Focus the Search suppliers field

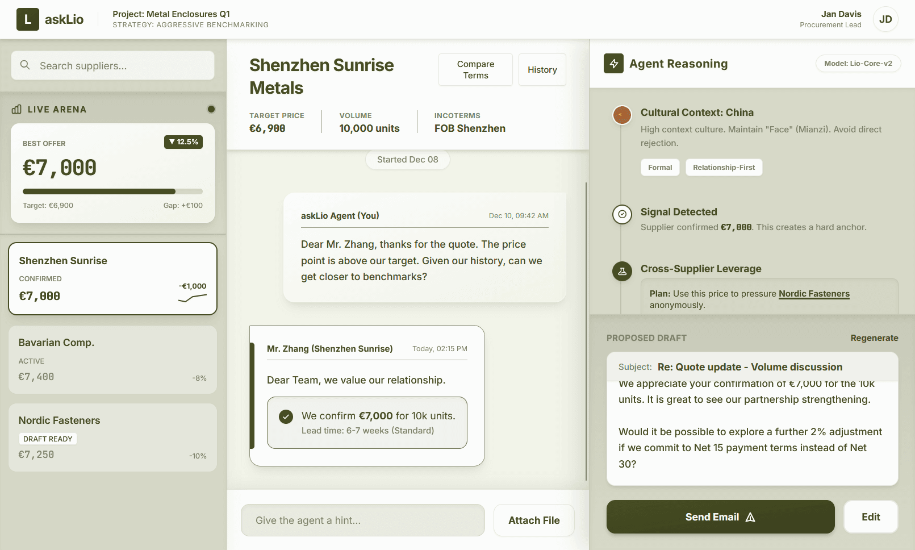(x=112, y=65)
